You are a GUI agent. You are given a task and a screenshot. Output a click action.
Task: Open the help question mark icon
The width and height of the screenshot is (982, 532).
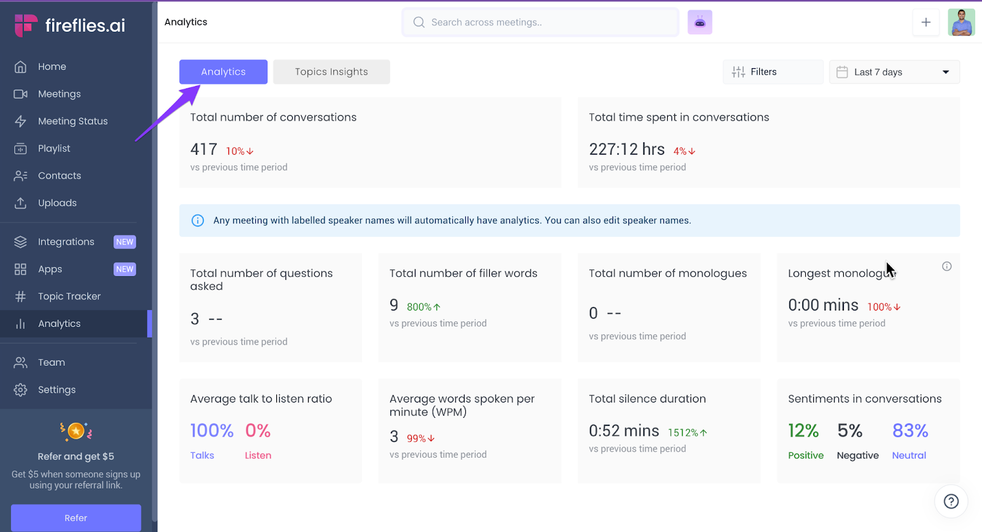(951, 501)
